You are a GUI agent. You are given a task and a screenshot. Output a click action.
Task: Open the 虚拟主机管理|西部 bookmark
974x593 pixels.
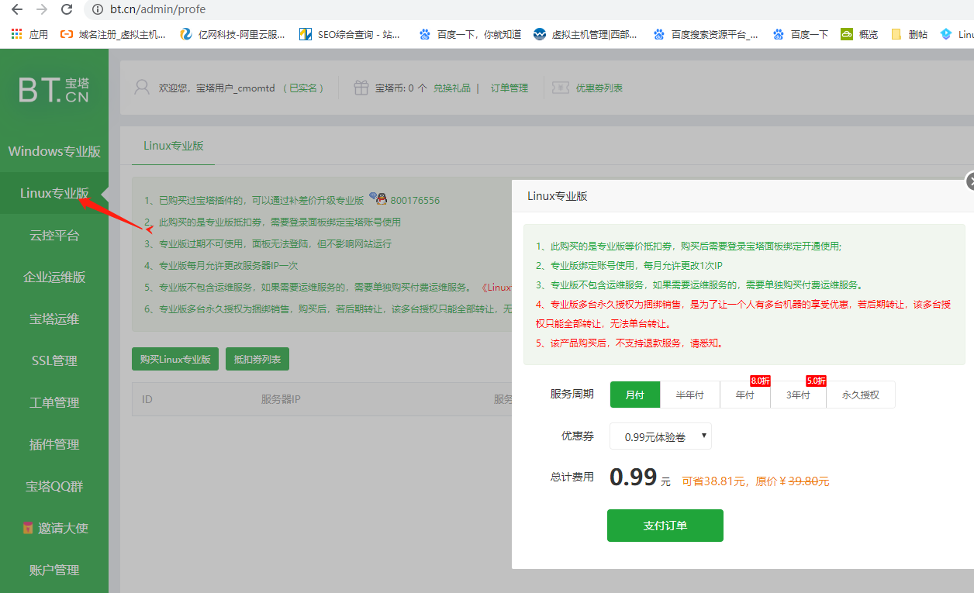586,34
